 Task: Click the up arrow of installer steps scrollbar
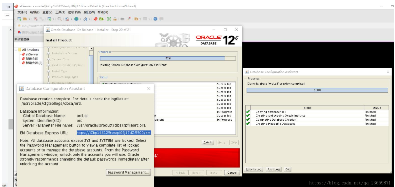coord(91,49)
